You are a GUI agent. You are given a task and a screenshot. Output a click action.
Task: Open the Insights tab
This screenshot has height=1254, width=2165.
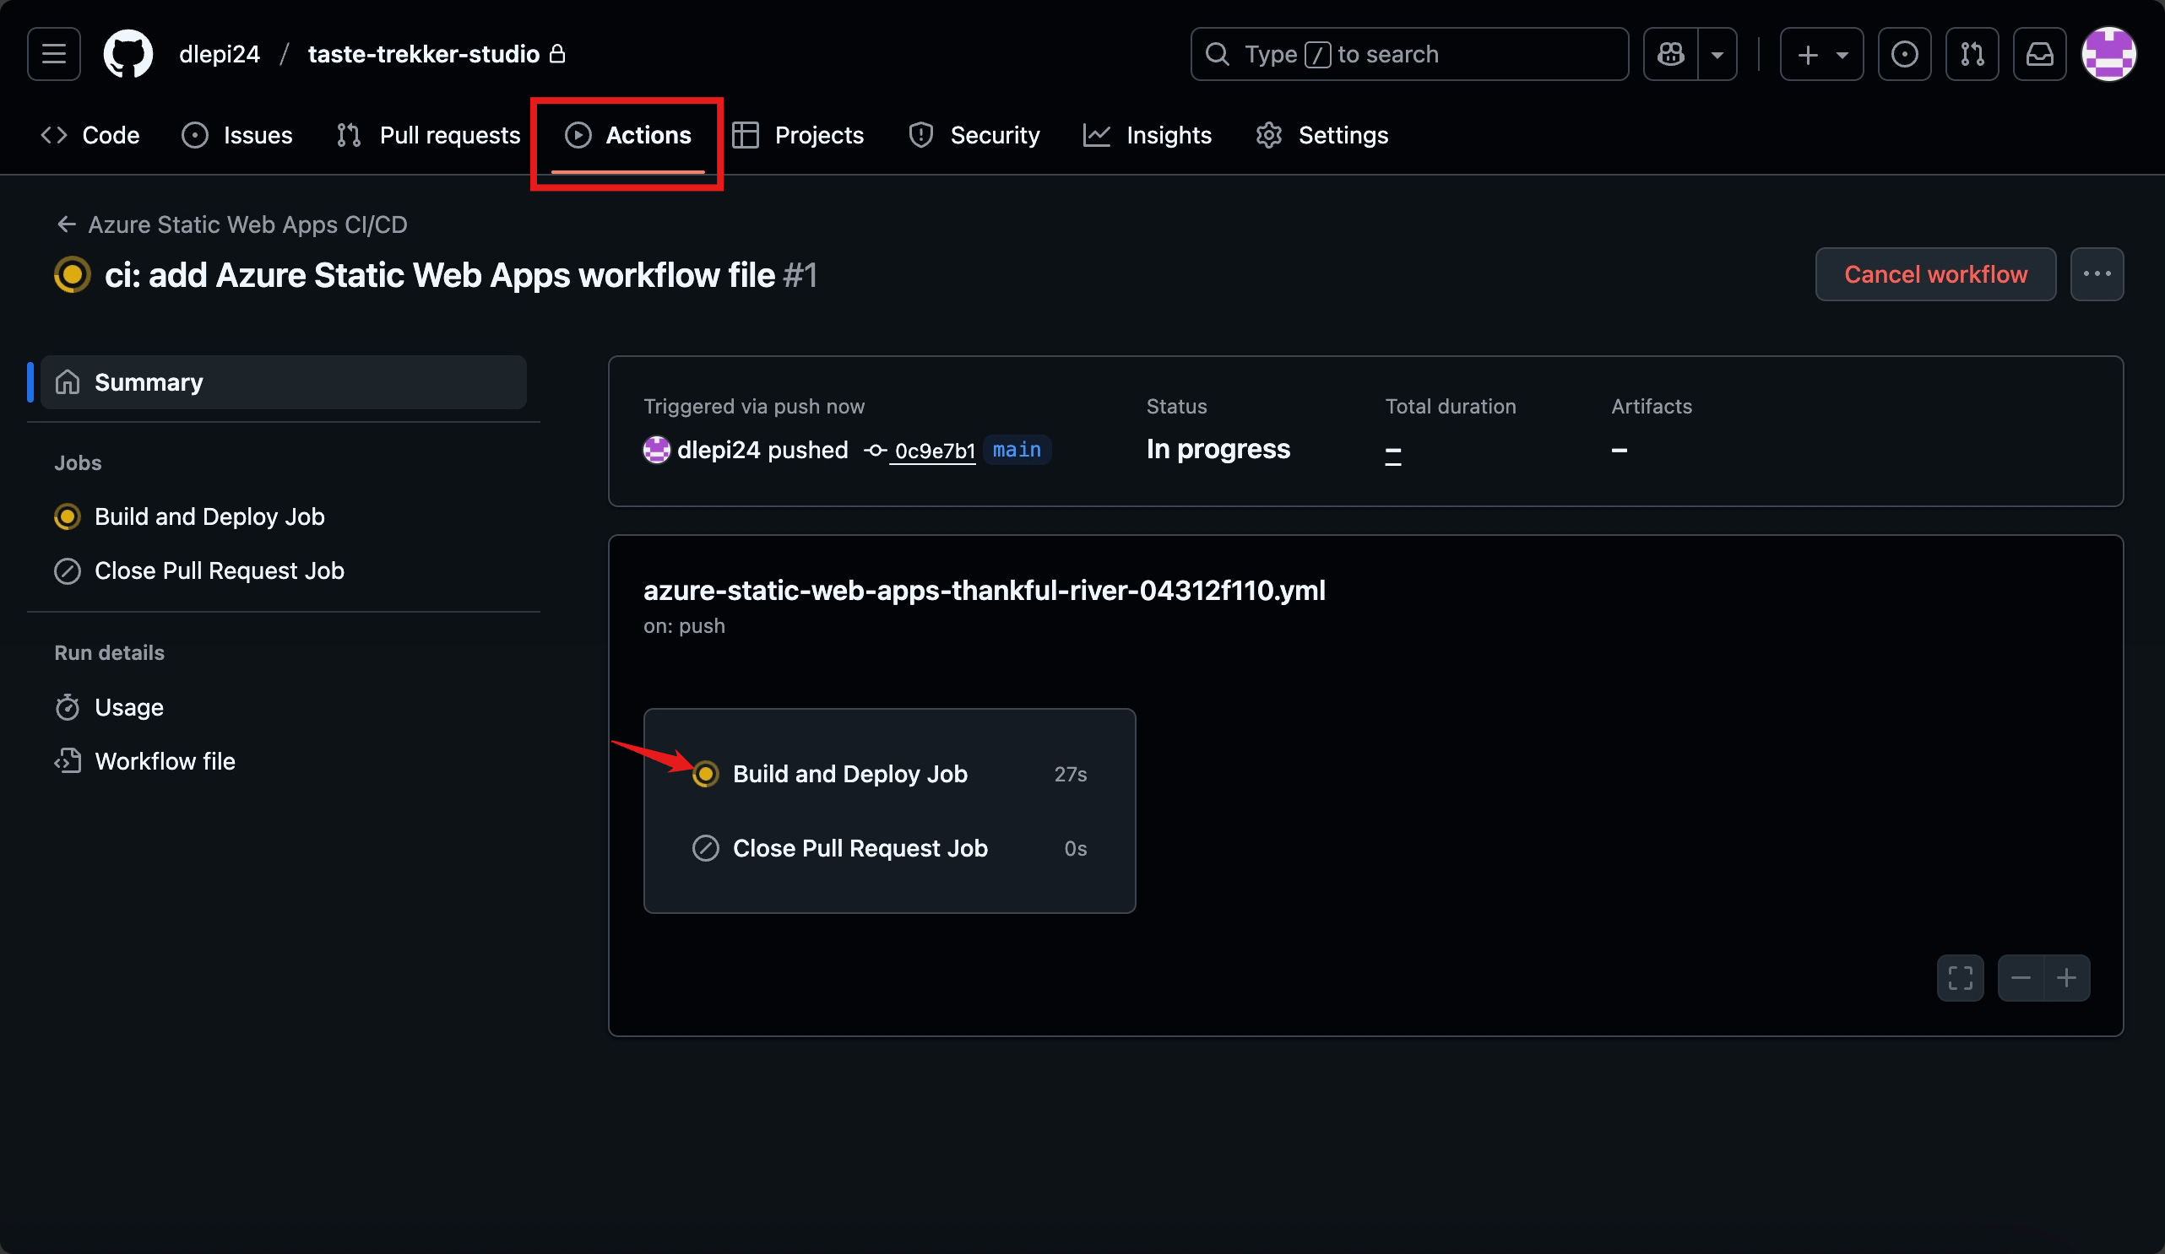(x=1147, y=135)
